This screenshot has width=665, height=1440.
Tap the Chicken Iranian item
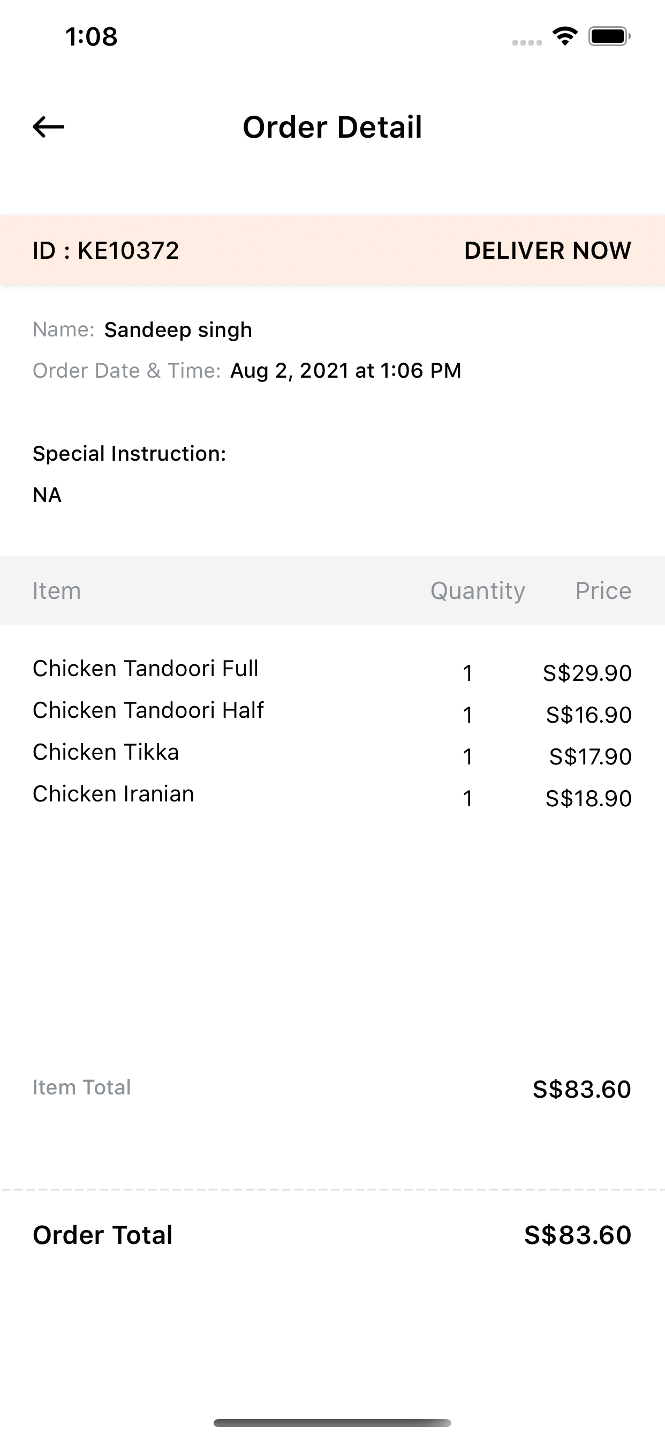(x=114, y=794)
